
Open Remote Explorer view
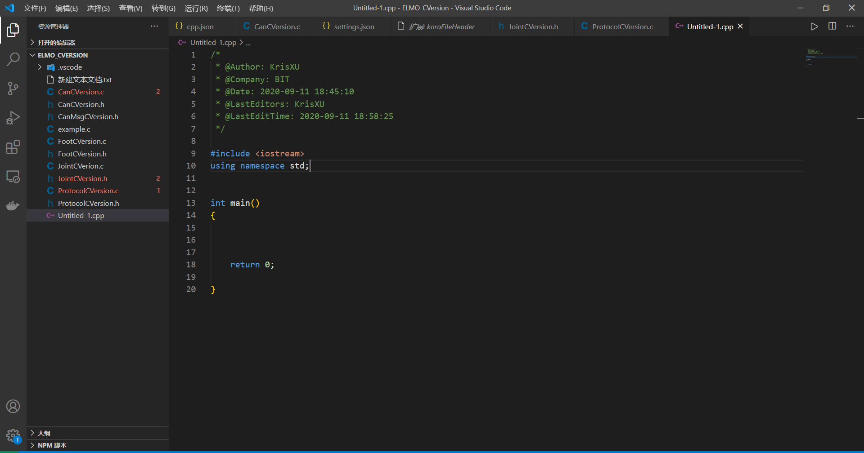(13, 176)
